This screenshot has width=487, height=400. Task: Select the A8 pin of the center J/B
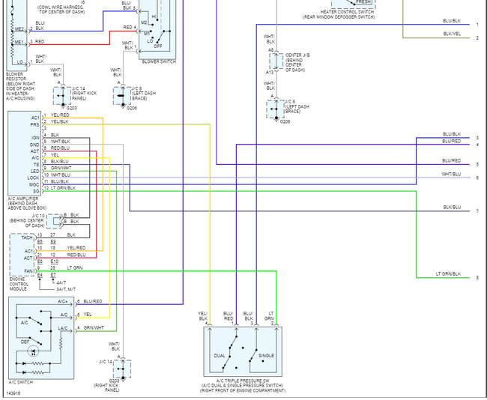click(270, 50)
